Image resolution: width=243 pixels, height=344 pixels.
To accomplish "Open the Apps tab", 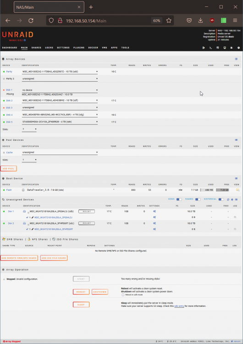I will tap(114, 48).
